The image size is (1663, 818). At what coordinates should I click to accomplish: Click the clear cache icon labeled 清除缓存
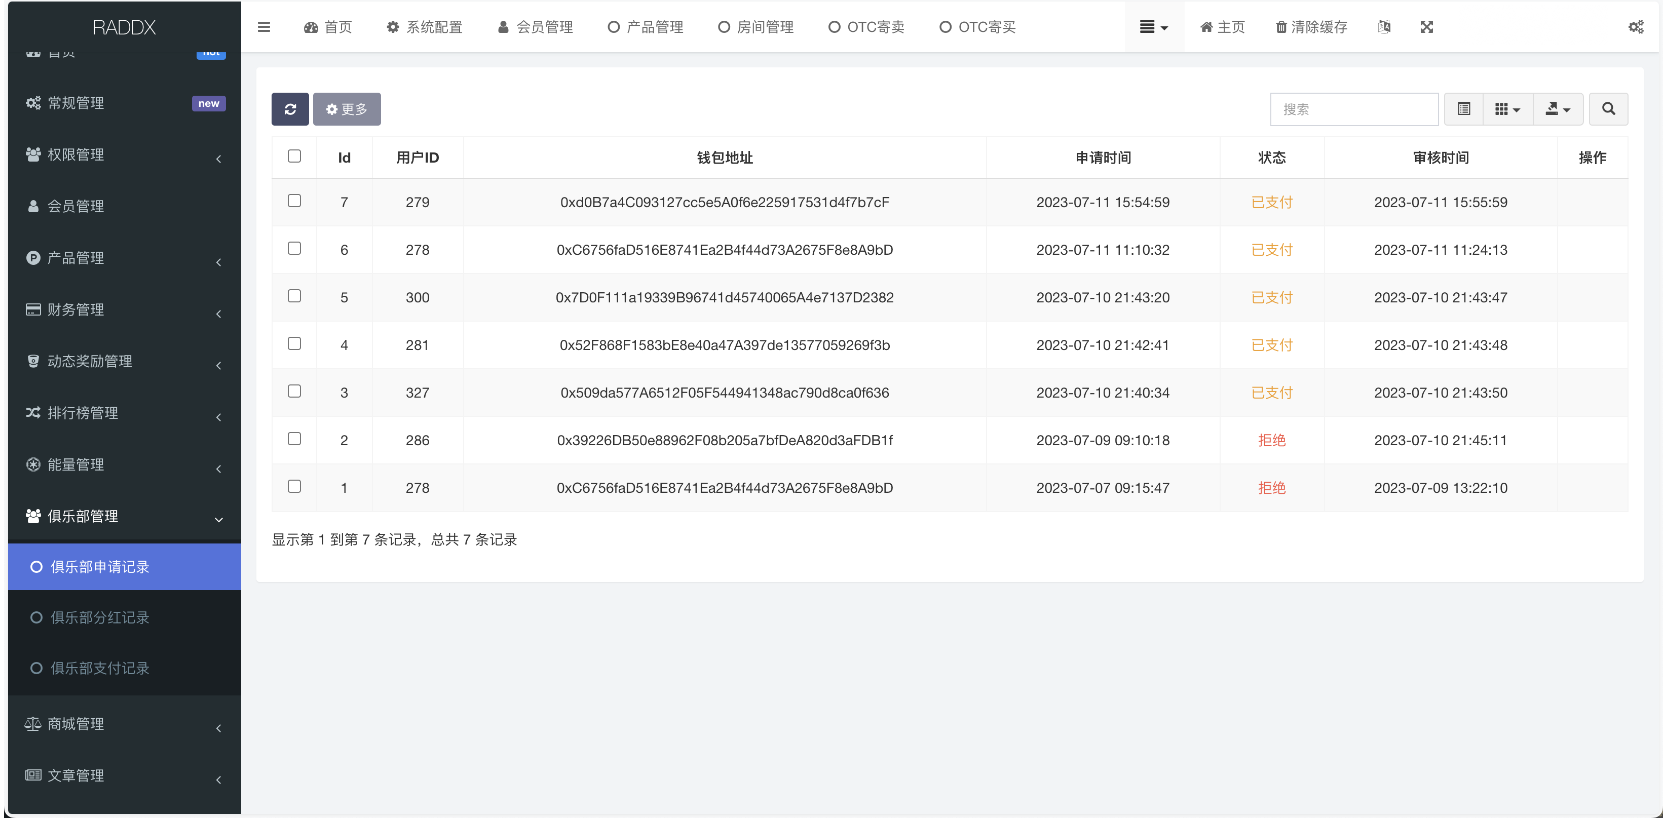pos(1310,26)
